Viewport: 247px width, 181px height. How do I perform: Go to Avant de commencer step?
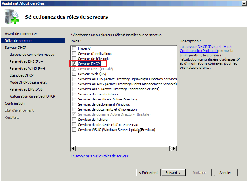(x=21, y=34)
